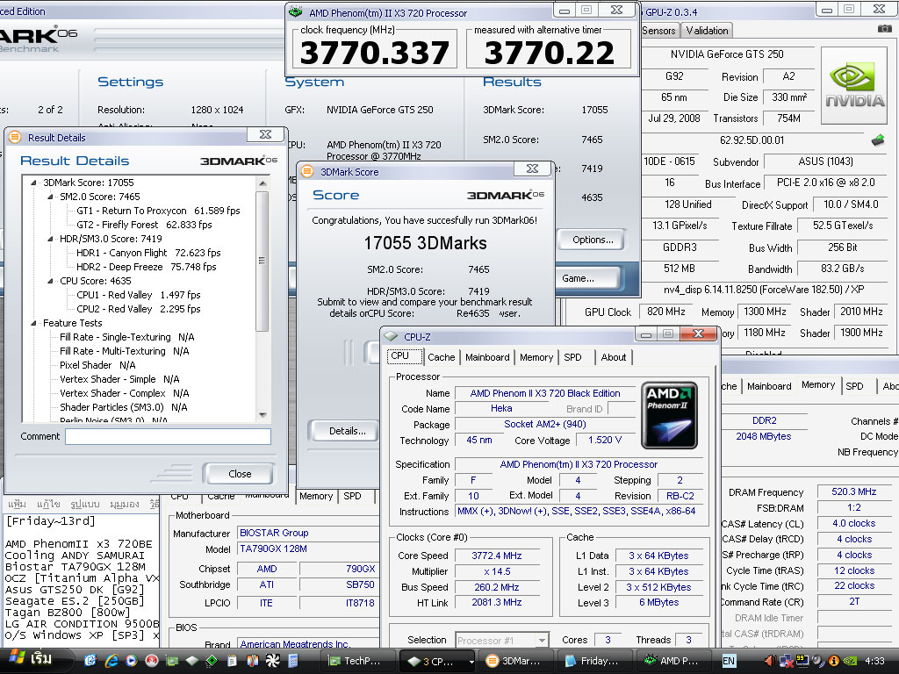
Task: Click the Options... button in 3DMark
Action: 592,240
